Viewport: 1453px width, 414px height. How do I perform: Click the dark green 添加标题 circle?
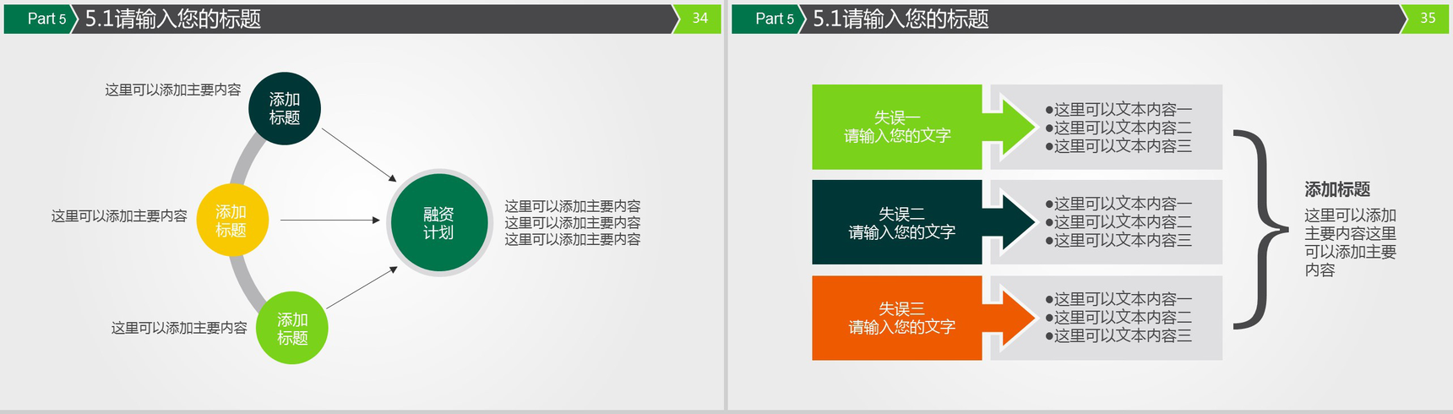tap(285, 109)
